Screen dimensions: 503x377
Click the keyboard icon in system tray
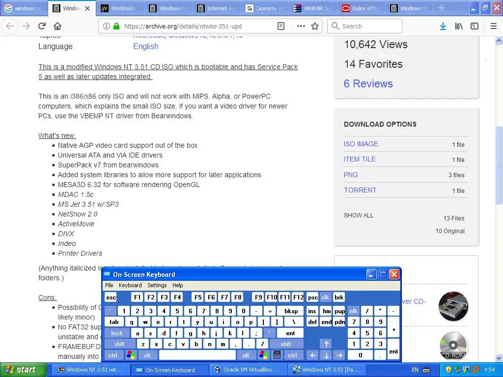[426, 370]
